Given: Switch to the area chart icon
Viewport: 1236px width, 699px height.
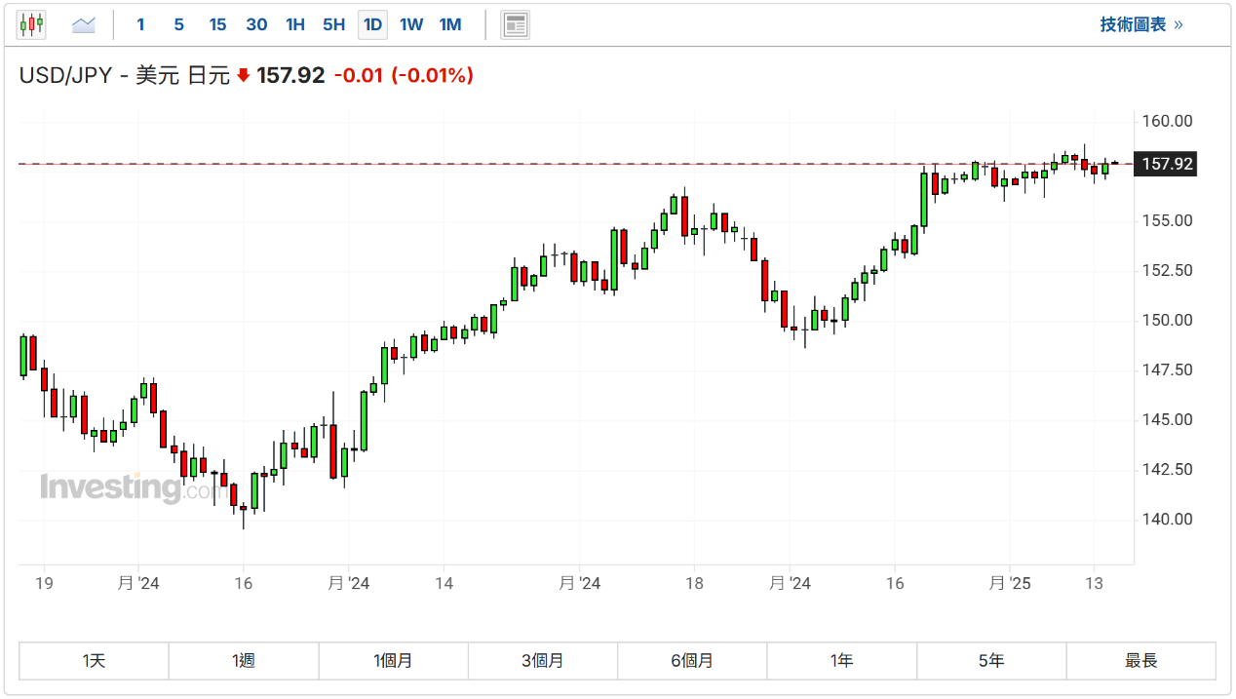Looking at the screenshot, I should click(84, 24).
